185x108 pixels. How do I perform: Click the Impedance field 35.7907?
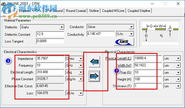[50, 58]
